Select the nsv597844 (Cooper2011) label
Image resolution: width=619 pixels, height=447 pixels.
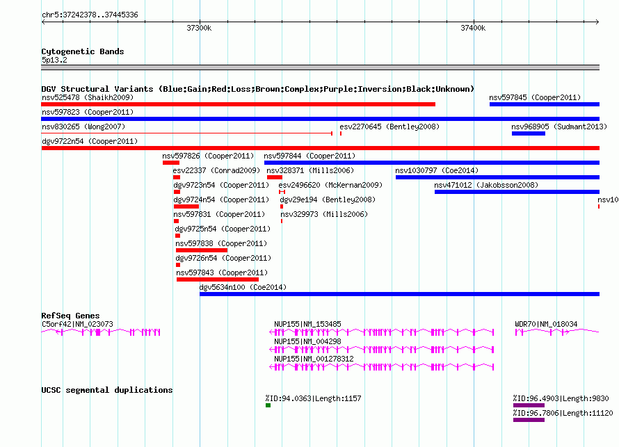309,156
